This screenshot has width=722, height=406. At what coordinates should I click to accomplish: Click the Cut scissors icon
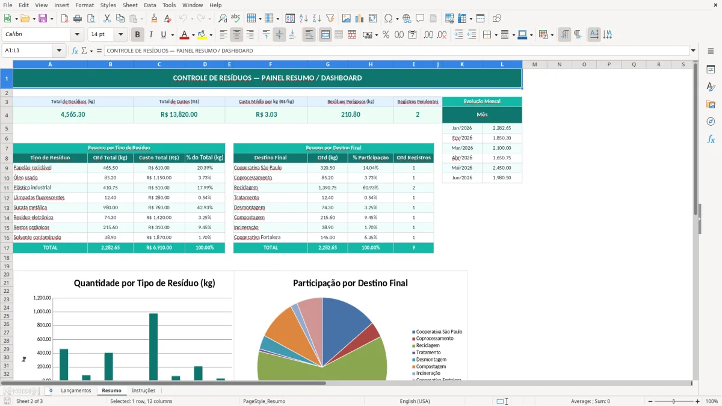[x=107, y=19]
